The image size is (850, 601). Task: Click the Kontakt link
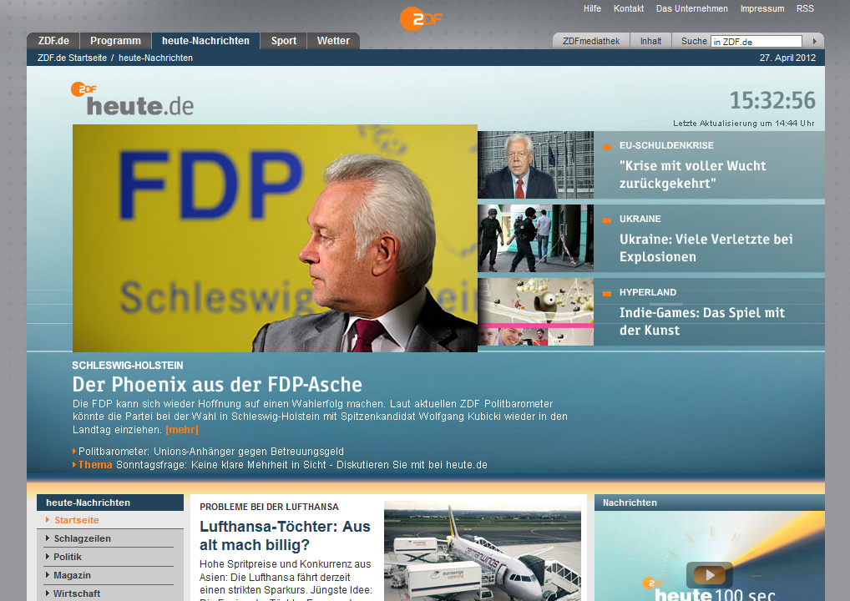point(628,8)
